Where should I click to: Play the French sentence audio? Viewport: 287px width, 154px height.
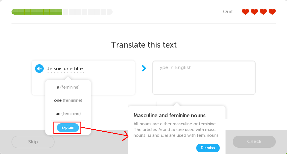tap(39, 69)
